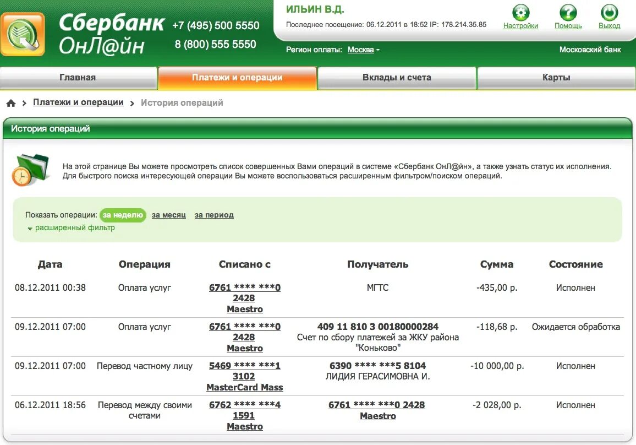
Task: Click the Выход logout link
Action: (609, 25)
